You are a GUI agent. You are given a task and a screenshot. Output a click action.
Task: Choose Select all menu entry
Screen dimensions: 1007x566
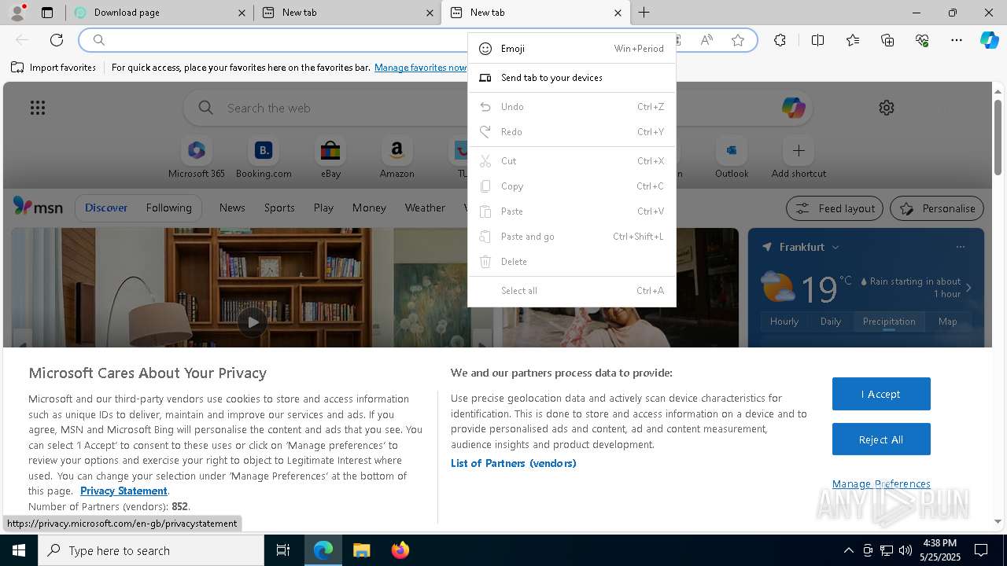(572, 291)
